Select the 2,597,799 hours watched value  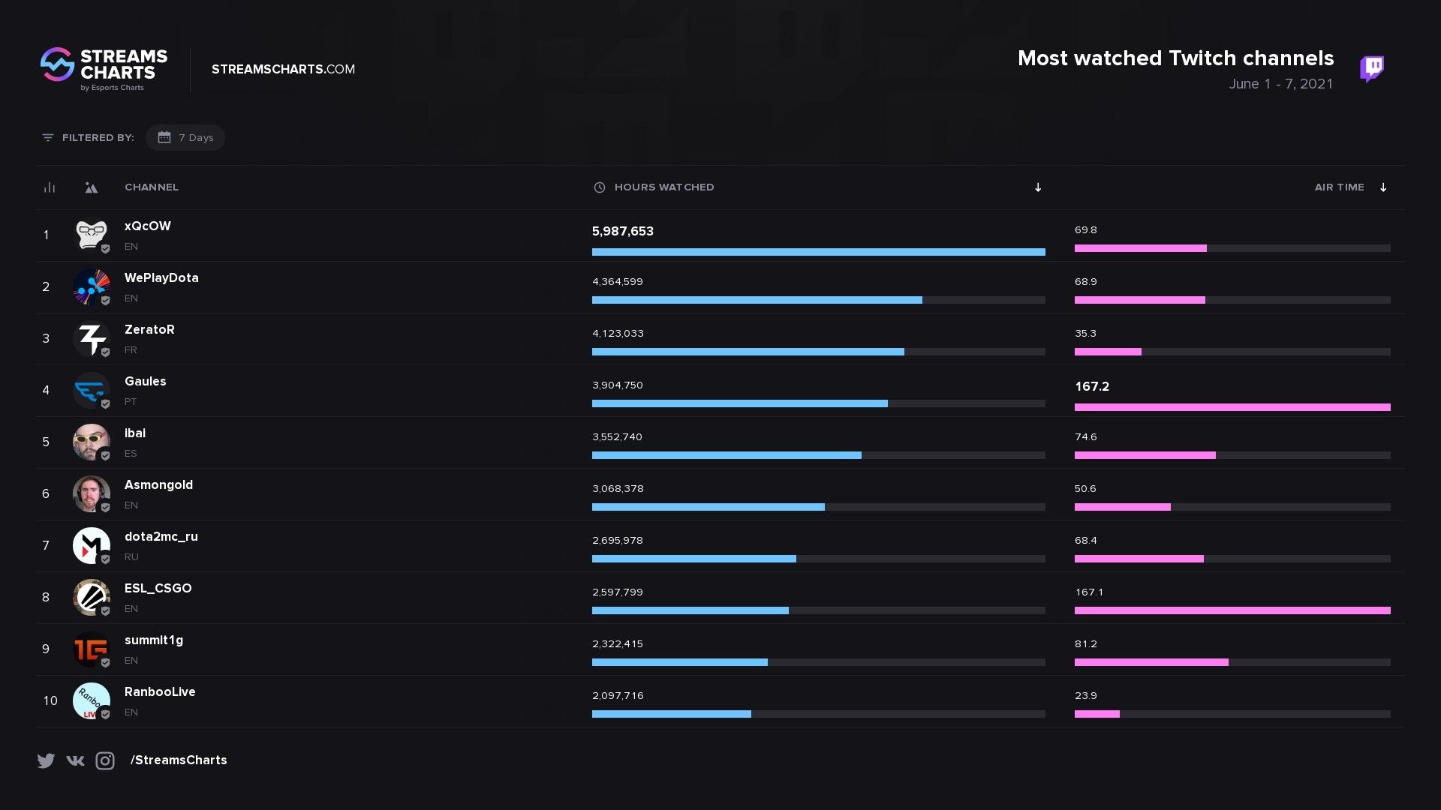coord(618,592)
